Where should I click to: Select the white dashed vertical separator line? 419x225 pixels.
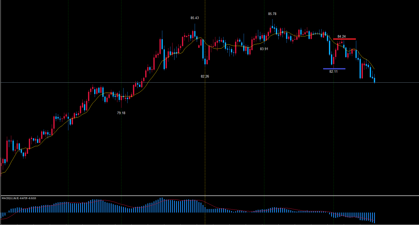pyautogui.click(x=205, y=127)
